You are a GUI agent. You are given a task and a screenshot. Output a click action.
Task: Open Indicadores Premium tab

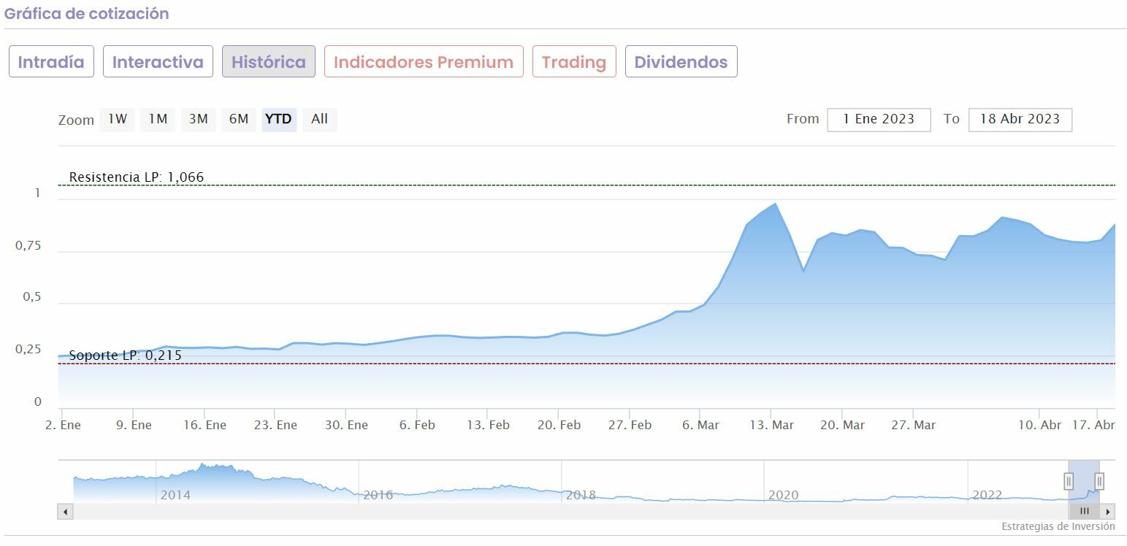coord(424,62)
